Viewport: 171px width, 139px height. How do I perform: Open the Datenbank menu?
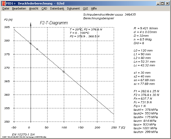[57, 8]
